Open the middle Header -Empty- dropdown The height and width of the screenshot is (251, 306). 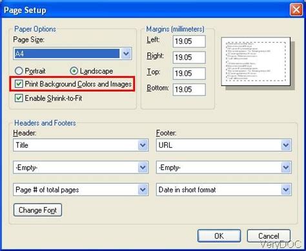81,167
